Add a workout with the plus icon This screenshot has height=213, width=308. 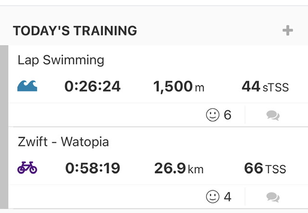pyautogui.click(x=288, y=30)
